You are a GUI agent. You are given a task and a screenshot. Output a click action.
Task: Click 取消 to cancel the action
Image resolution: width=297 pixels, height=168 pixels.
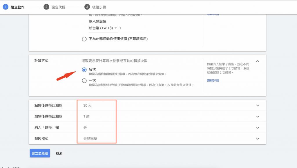[x=59, y=153]
